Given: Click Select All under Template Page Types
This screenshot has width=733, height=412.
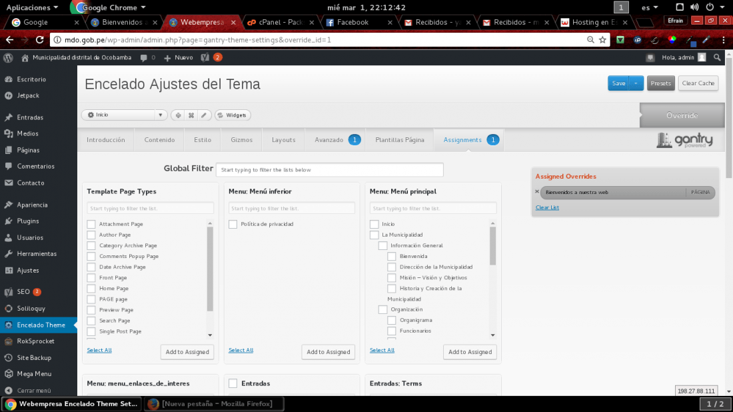Looking at the screenshot, I should [99, 350].
